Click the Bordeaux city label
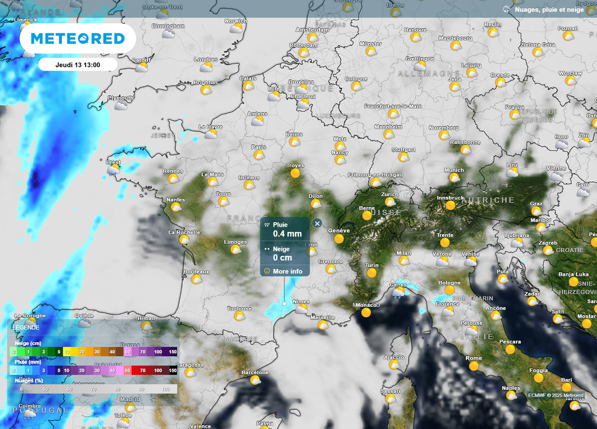This screenshot has height=429, width=597. pos(196,272)
